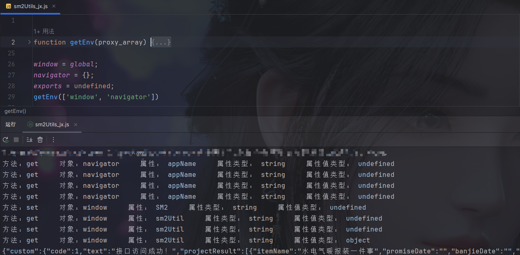The width and height of the screenshot is (520, 255).
Task: Expand the folded getEnv function chevron
Action: 29,42
